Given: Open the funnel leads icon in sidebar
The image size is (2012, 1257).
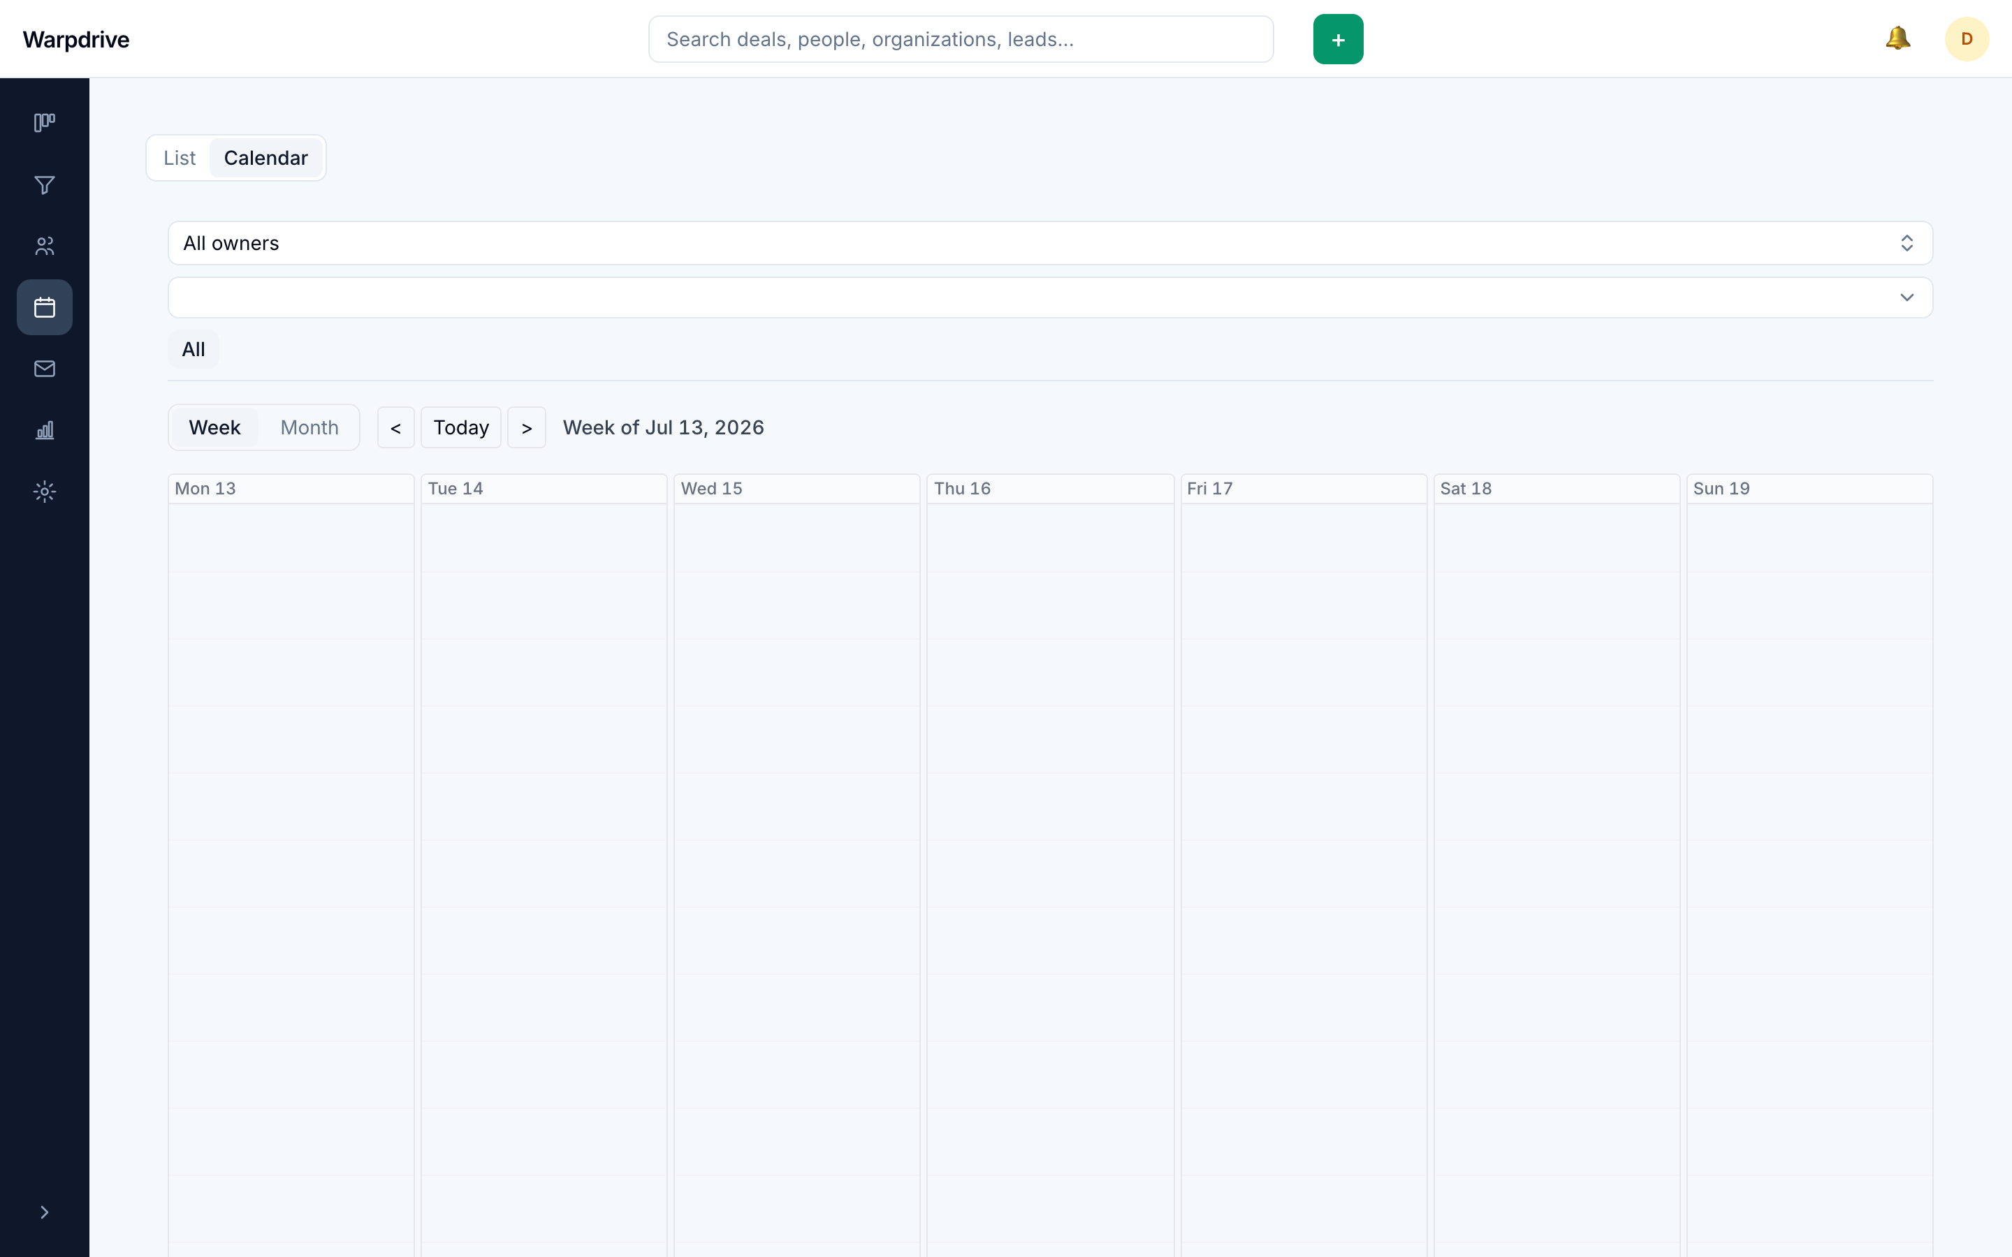Looking at the screenshot, I should [45, 184].
